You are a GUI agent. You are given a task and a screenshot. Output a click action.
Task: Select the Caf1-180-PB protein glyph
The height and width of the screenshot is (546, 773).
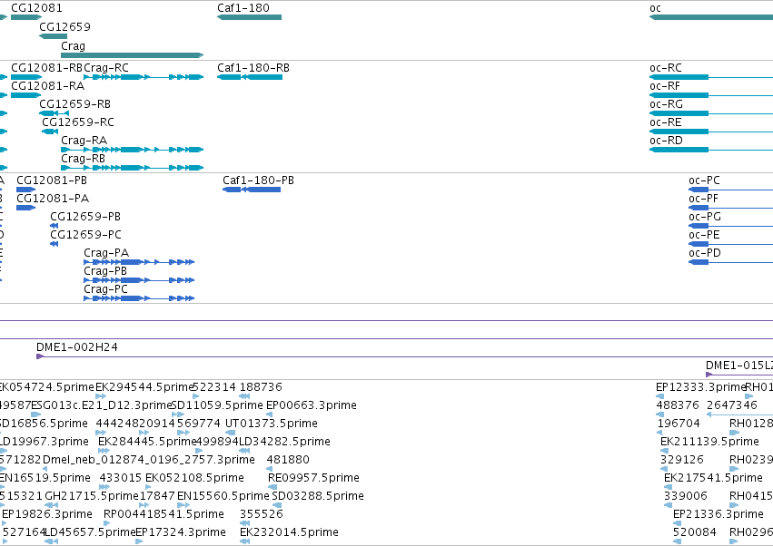[252, 190]
